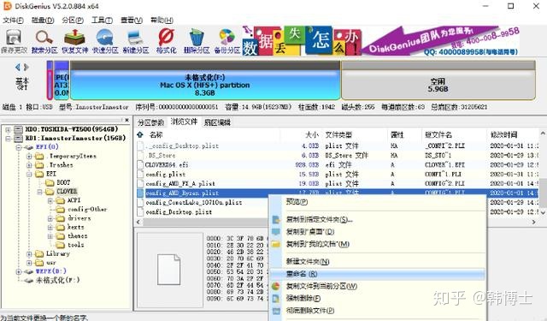Tick the checkbox for config.plist

tap(140, 174)
